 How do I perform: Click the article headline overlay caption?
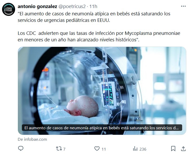tap(102, 128)
